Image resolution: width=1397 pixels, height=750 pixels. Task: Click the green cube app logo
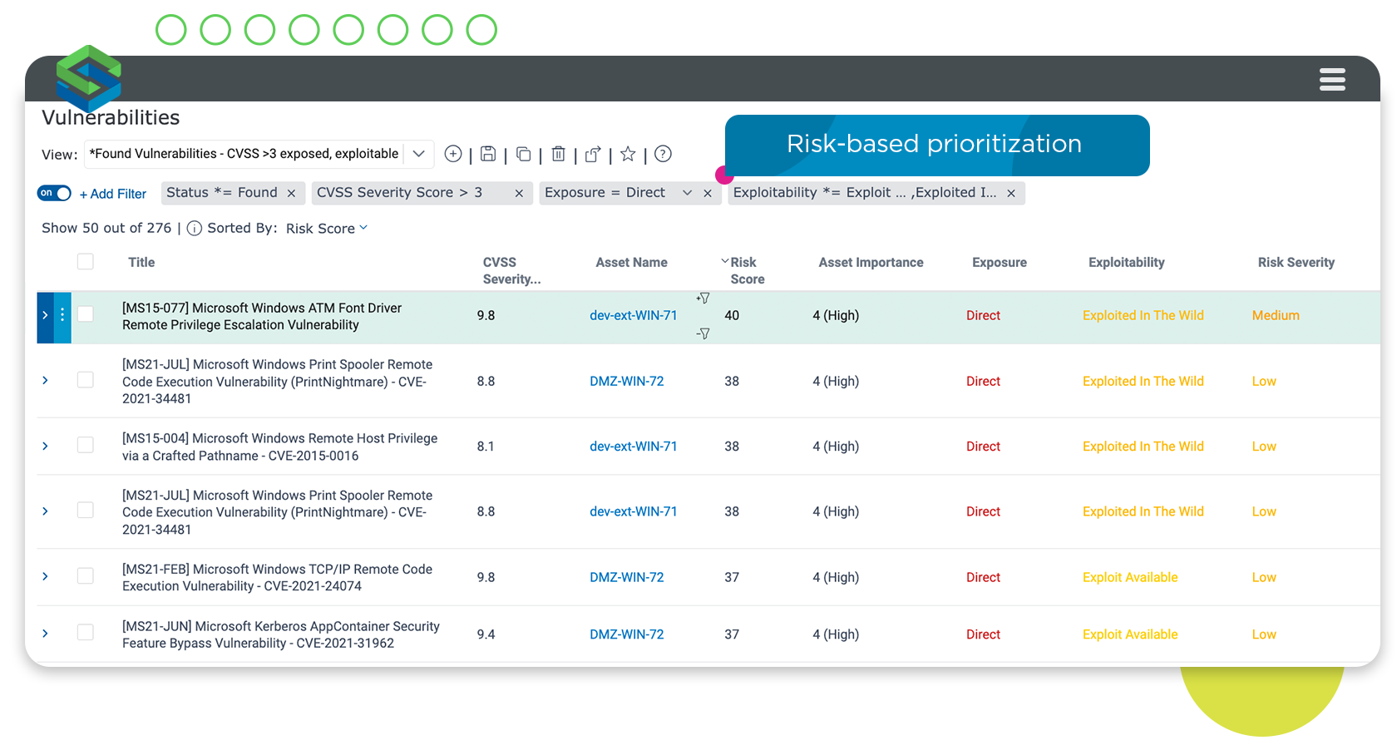[89, 78]
